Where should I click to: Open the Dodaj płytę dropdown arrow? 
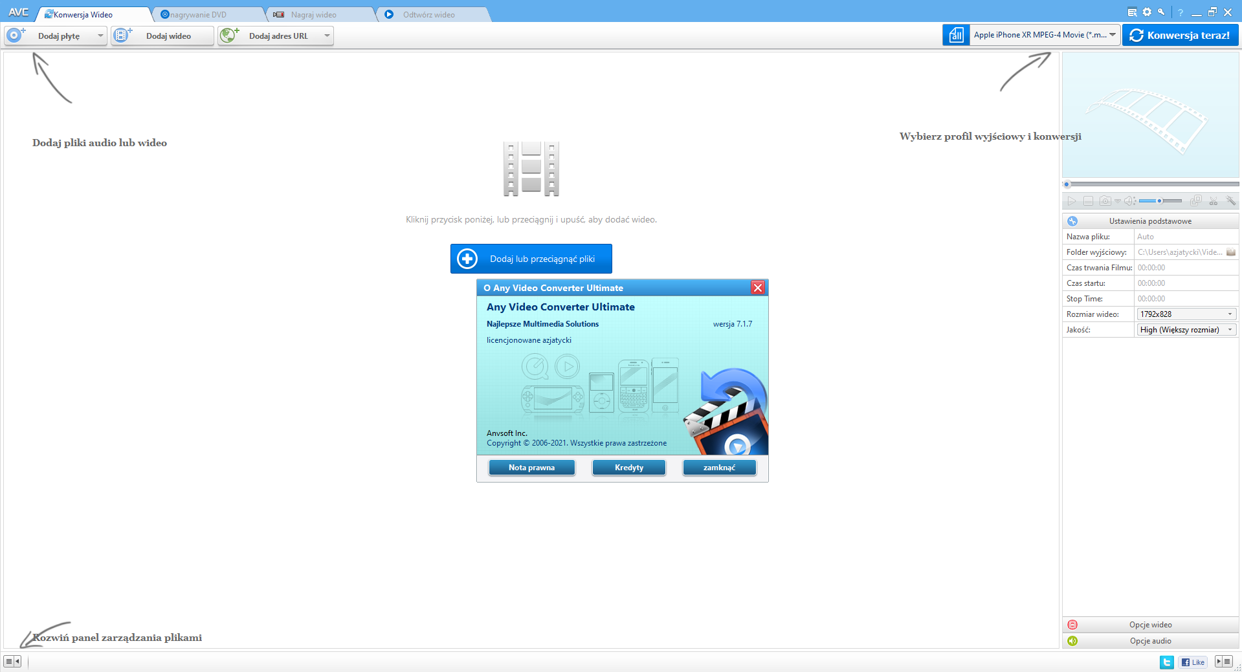(100, 36)
